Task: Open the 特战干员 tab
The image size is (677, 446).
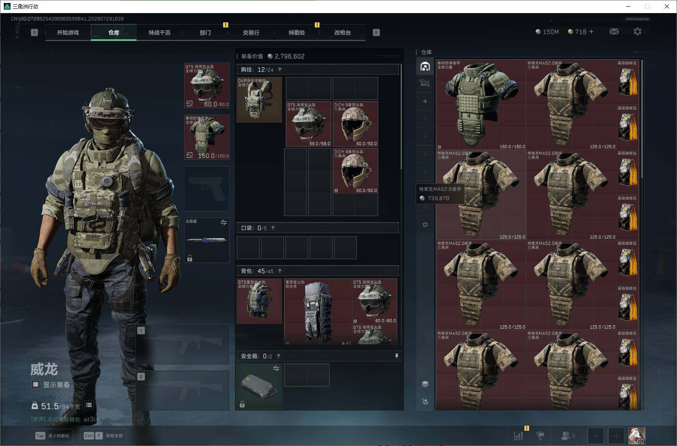Action: click(159, 33)
